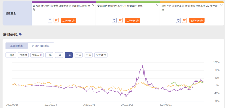Click 聯邦永騰亞洲非投資等級債券基金 fund name

[62, 8]
